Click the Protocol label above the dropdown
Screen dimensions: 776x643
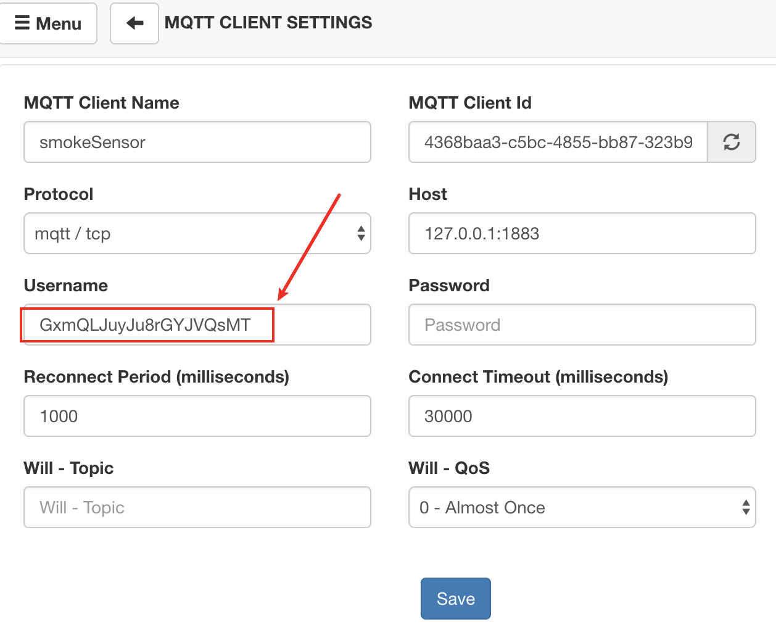59,194
